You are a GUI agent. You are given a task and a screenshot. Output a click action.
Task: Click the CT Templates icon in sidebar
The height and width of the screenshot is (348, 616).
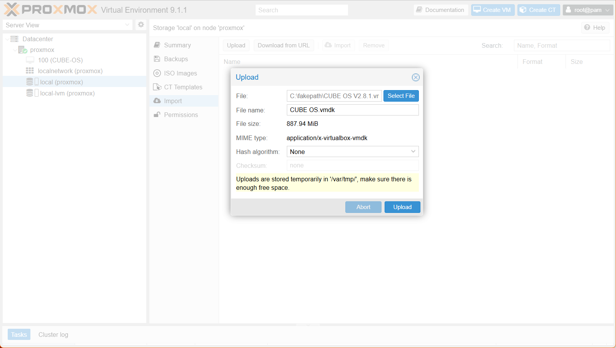(157, 87)
